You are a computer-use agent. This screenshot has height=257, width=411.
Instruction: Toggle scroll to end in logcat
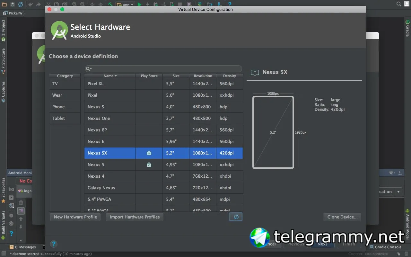pyautogui.click(x=21, y=211)
